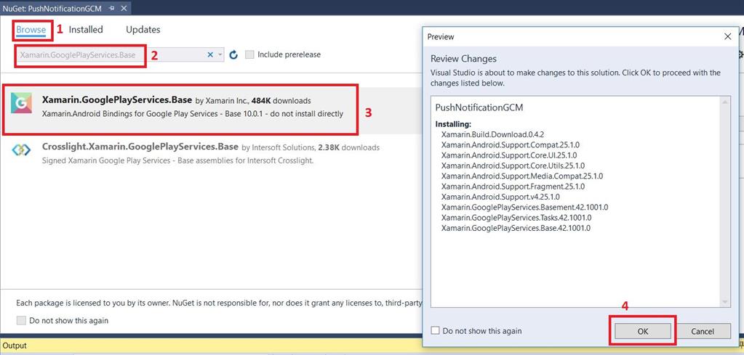This screenshot has height=355, width=744.
Task: Clear the search box with the X icon
Action: pyautogui.click(x=210, y=55)
